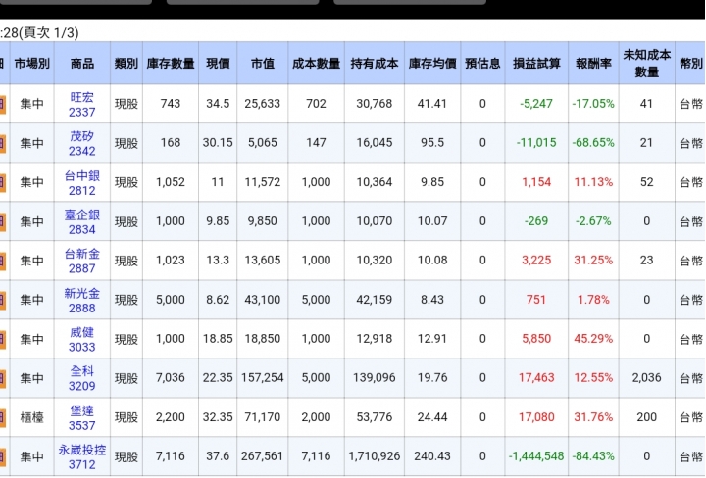Select the -1,444,548 loss value for 永崴投控
Viewport: 706px width, 478px height.
tap(536, 456)
